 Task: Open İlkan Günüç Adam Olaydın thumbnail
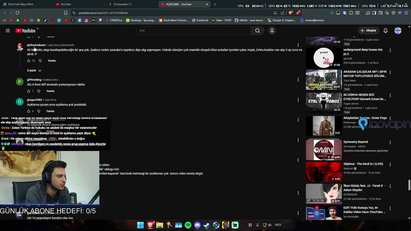click(324, 194)
